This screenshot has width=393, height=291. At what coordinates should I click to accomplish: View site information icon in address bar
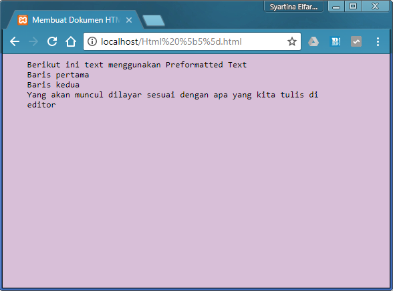coord(92,41)
